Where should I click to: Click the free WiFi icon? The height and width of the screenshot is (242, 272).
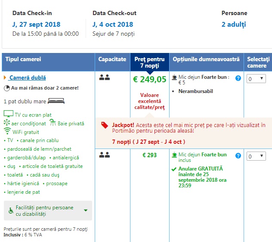pos(8,131)
